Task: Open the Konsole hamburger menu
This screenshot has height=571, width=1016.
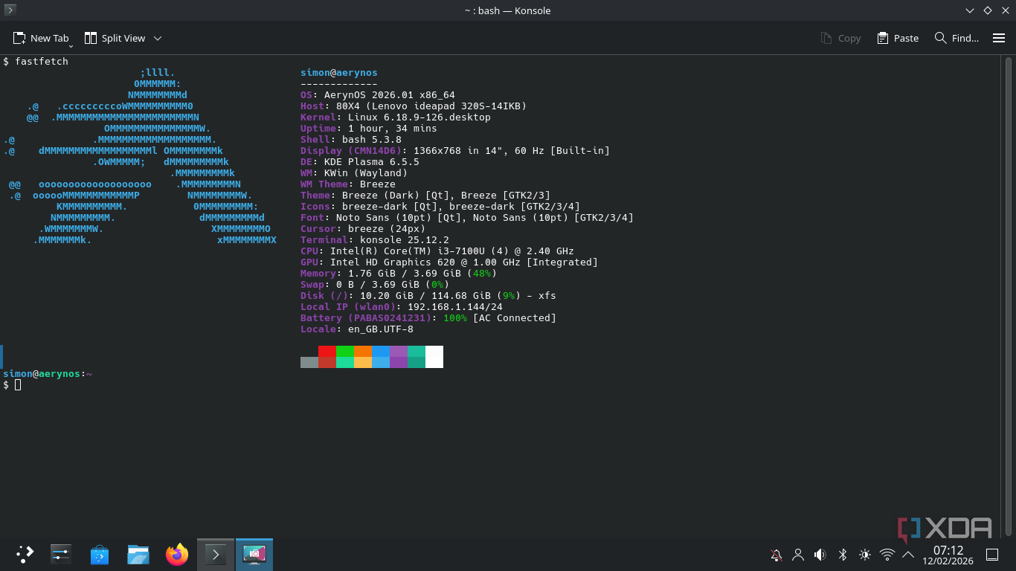Action: click(x=999, y=38)
